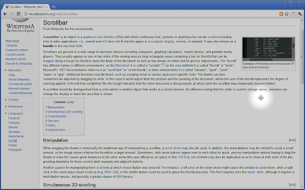This screenshot has height=190, width=305.
Task: Open the motor skills link
Action: click(255, 172)
